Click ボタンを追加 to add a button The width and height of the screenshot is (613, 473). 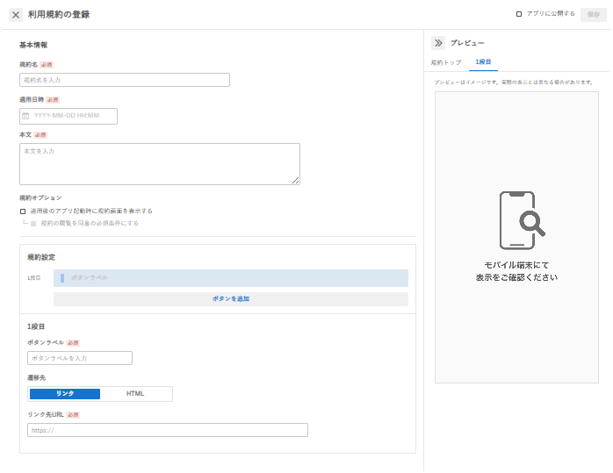(x=231, y=298)
